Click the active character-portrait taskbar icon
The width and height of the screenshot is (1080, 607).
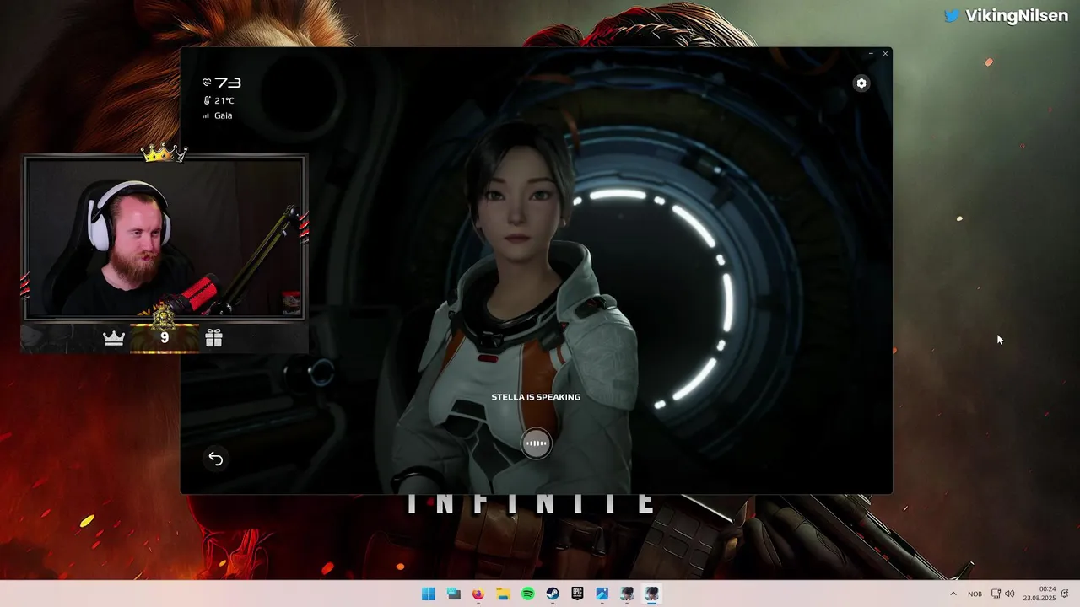651,594
